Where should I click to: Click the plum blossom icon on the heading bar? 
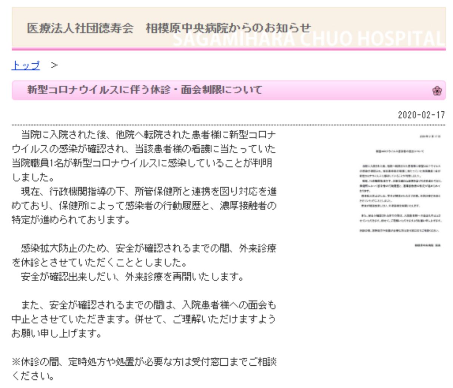click(438, 90)
